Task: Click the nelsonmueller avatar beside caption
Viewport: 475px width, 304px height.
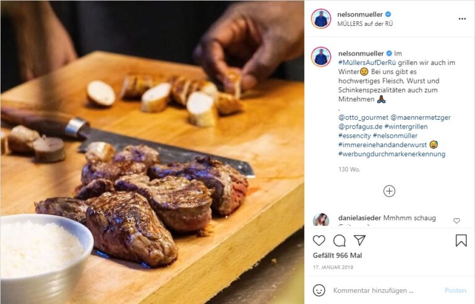Action: 321,57
